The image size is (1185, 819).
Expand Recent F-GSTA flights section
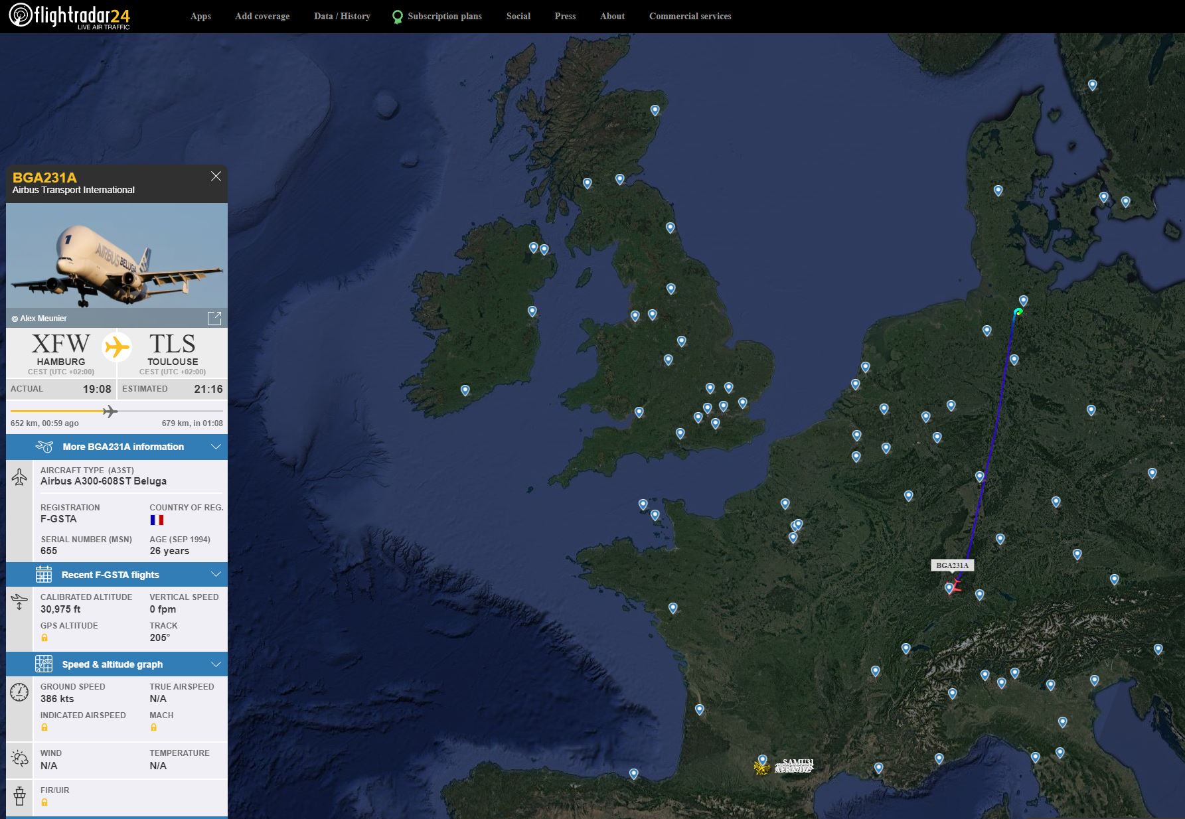[x=117, y=575]
